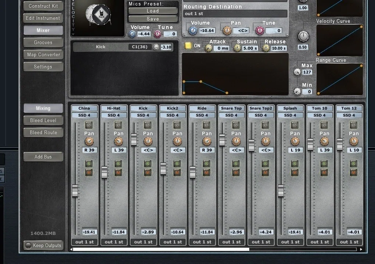Screen dimensions: 375x264
Task: Toggle phase invert on Snare Top2 channel
Action: coord(265,125)
